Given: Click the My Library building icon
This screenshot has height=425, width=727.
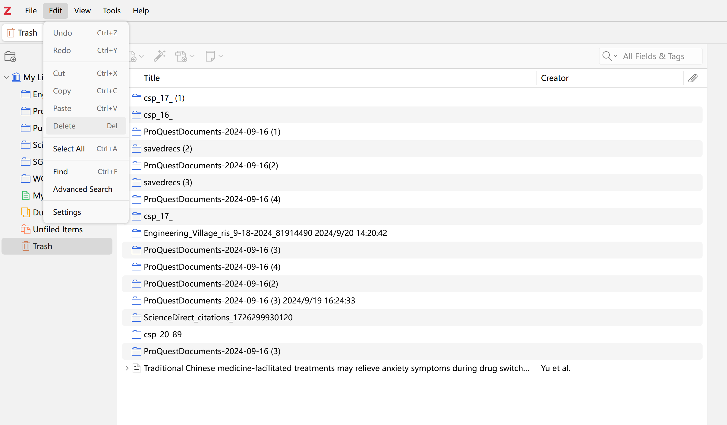Looking at the screenshot, I should [16, 78].
